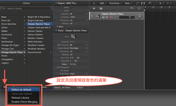Enable the No Transpose checkbox

coord(71,67)
